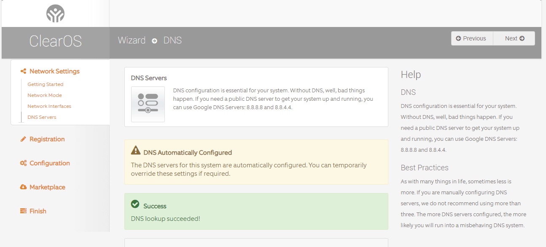Image resolution: width=546 pixels, height=247 pixels.
Task: Click the green checkmark in Success banner
Action: click(x=135, y=204)
